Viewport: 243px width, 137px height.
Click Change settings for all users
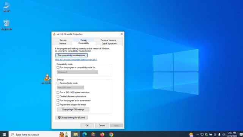click(71, 118)
